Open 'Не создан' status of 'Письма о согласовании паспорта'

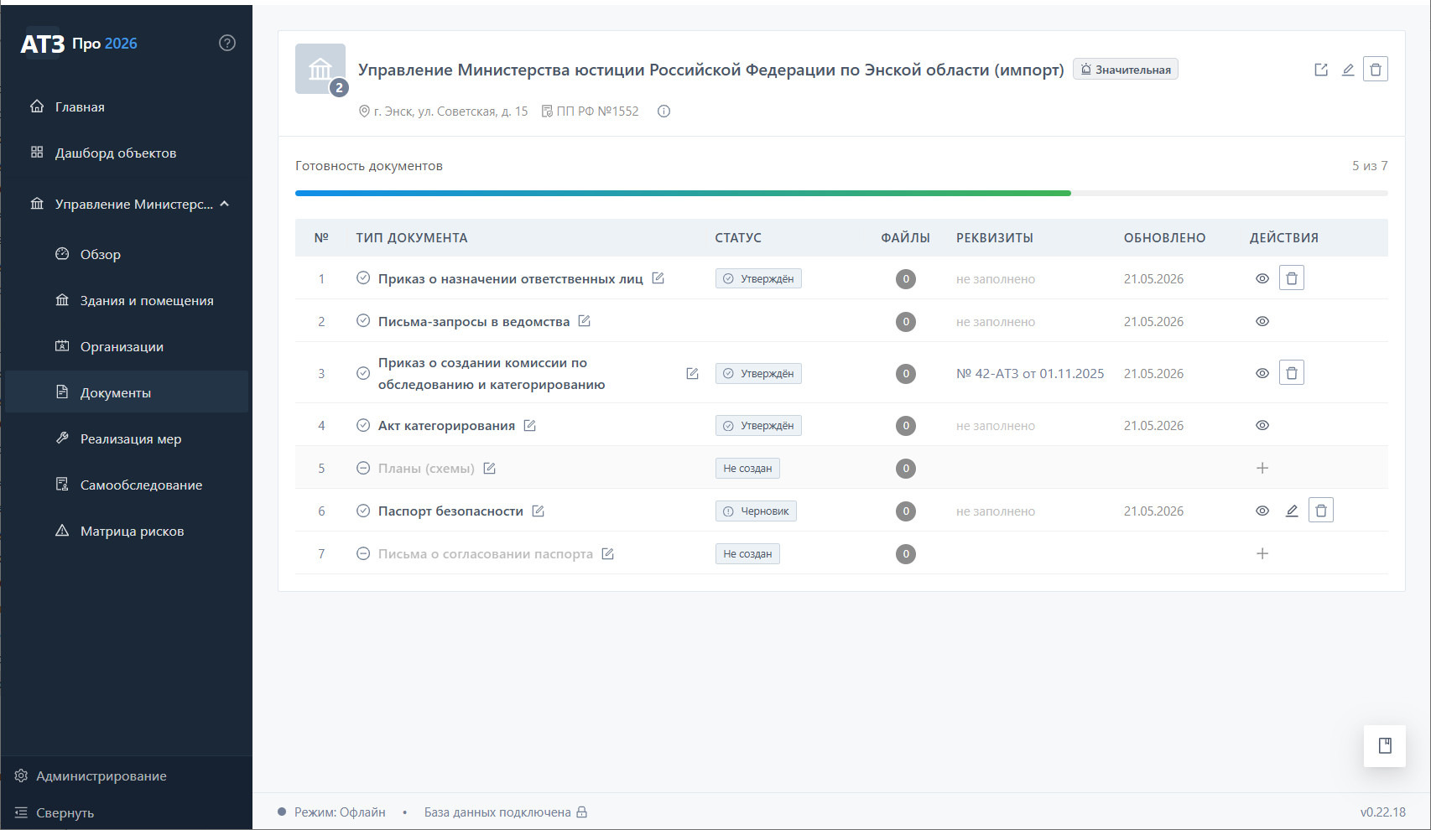coord(747,553)
